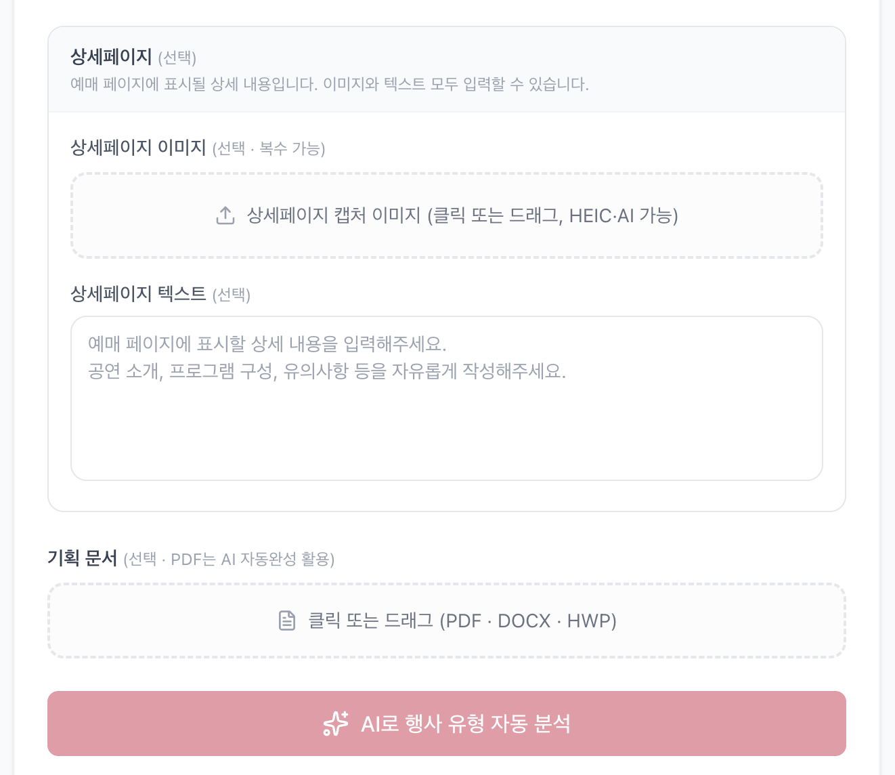Click the 기획 문서 file upload area
The width and height of the screenshot is (895, 775).
pos(446,621)
